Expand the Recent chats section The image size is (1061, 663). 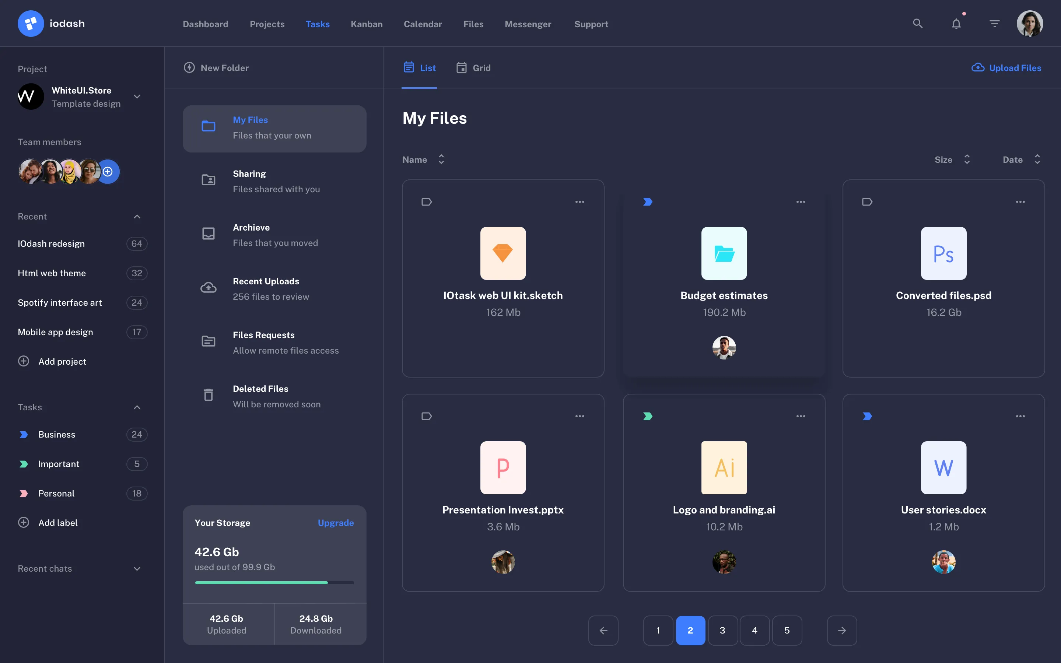(x=136, y=569)
